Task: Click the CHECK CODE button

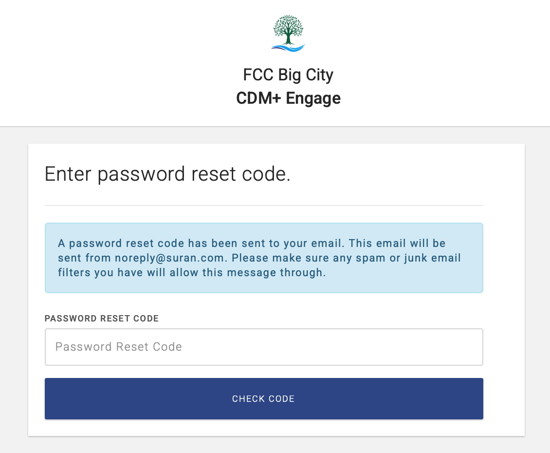Action: 263,398
